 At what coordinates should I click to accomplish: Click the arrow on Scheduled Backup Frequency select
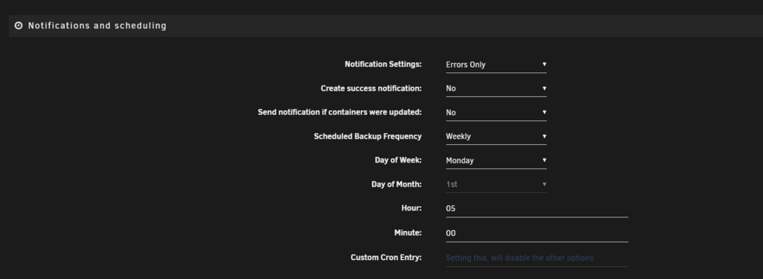[544, 136]
